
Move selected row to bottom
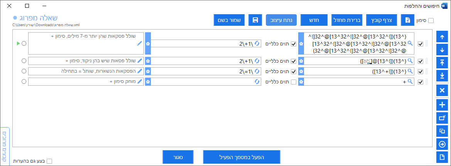click(442, 75)
